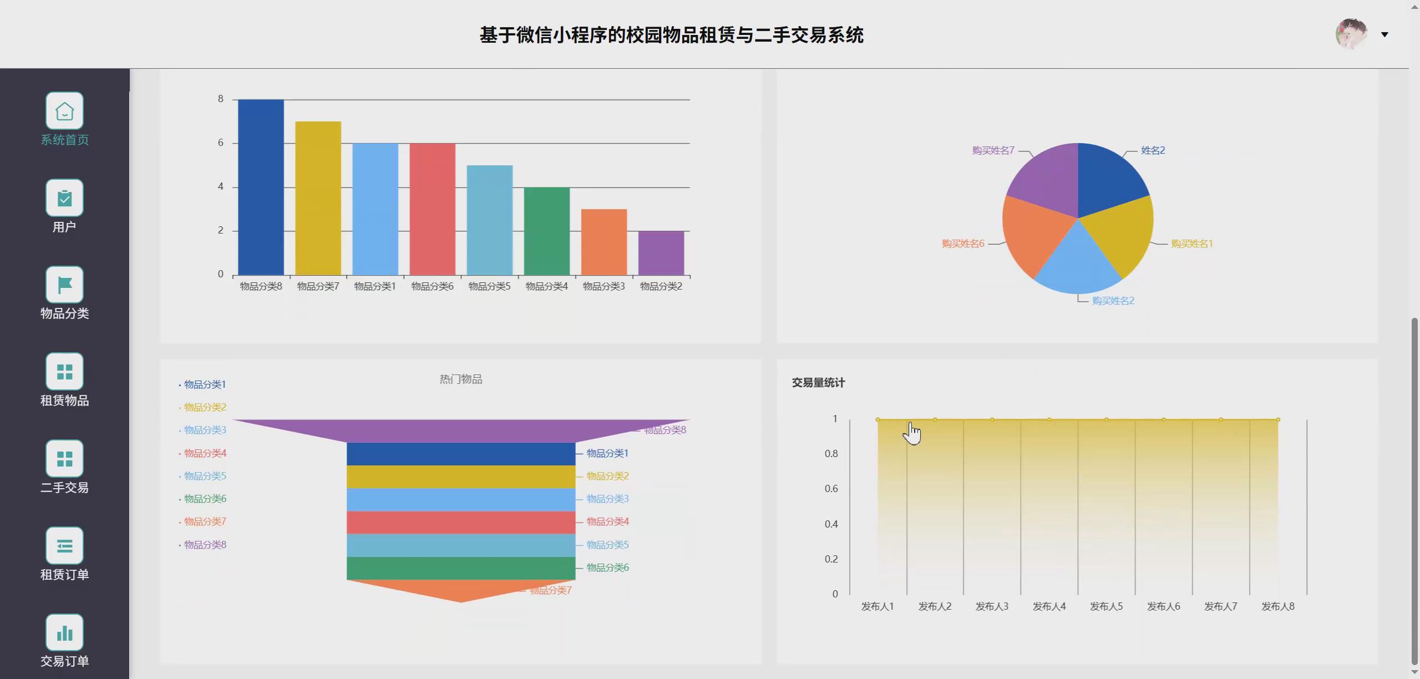Toggle the 物品分类2 legend entry
This screenshot has width=1420, height=679.
[x=205, y=407]
